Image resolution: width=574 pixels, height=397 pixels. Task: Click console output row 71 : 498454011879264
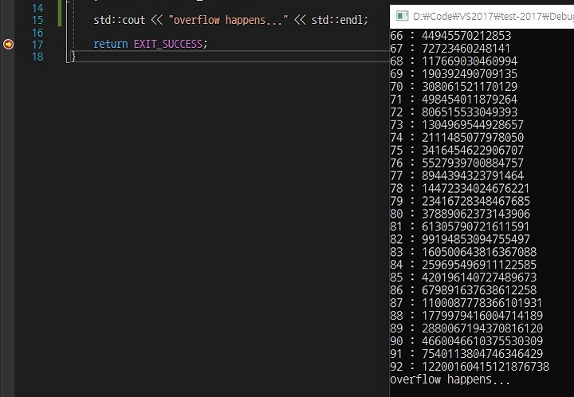click(x=454, y=100)
